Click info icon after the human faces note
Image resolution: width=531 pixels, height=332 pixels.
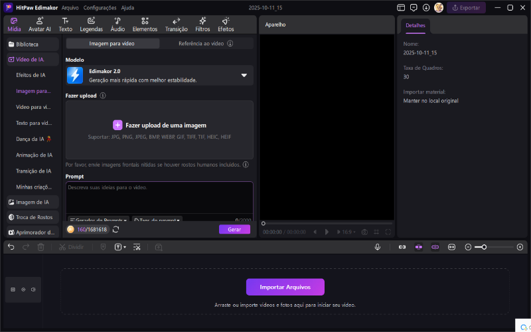[x=246, y=165]
